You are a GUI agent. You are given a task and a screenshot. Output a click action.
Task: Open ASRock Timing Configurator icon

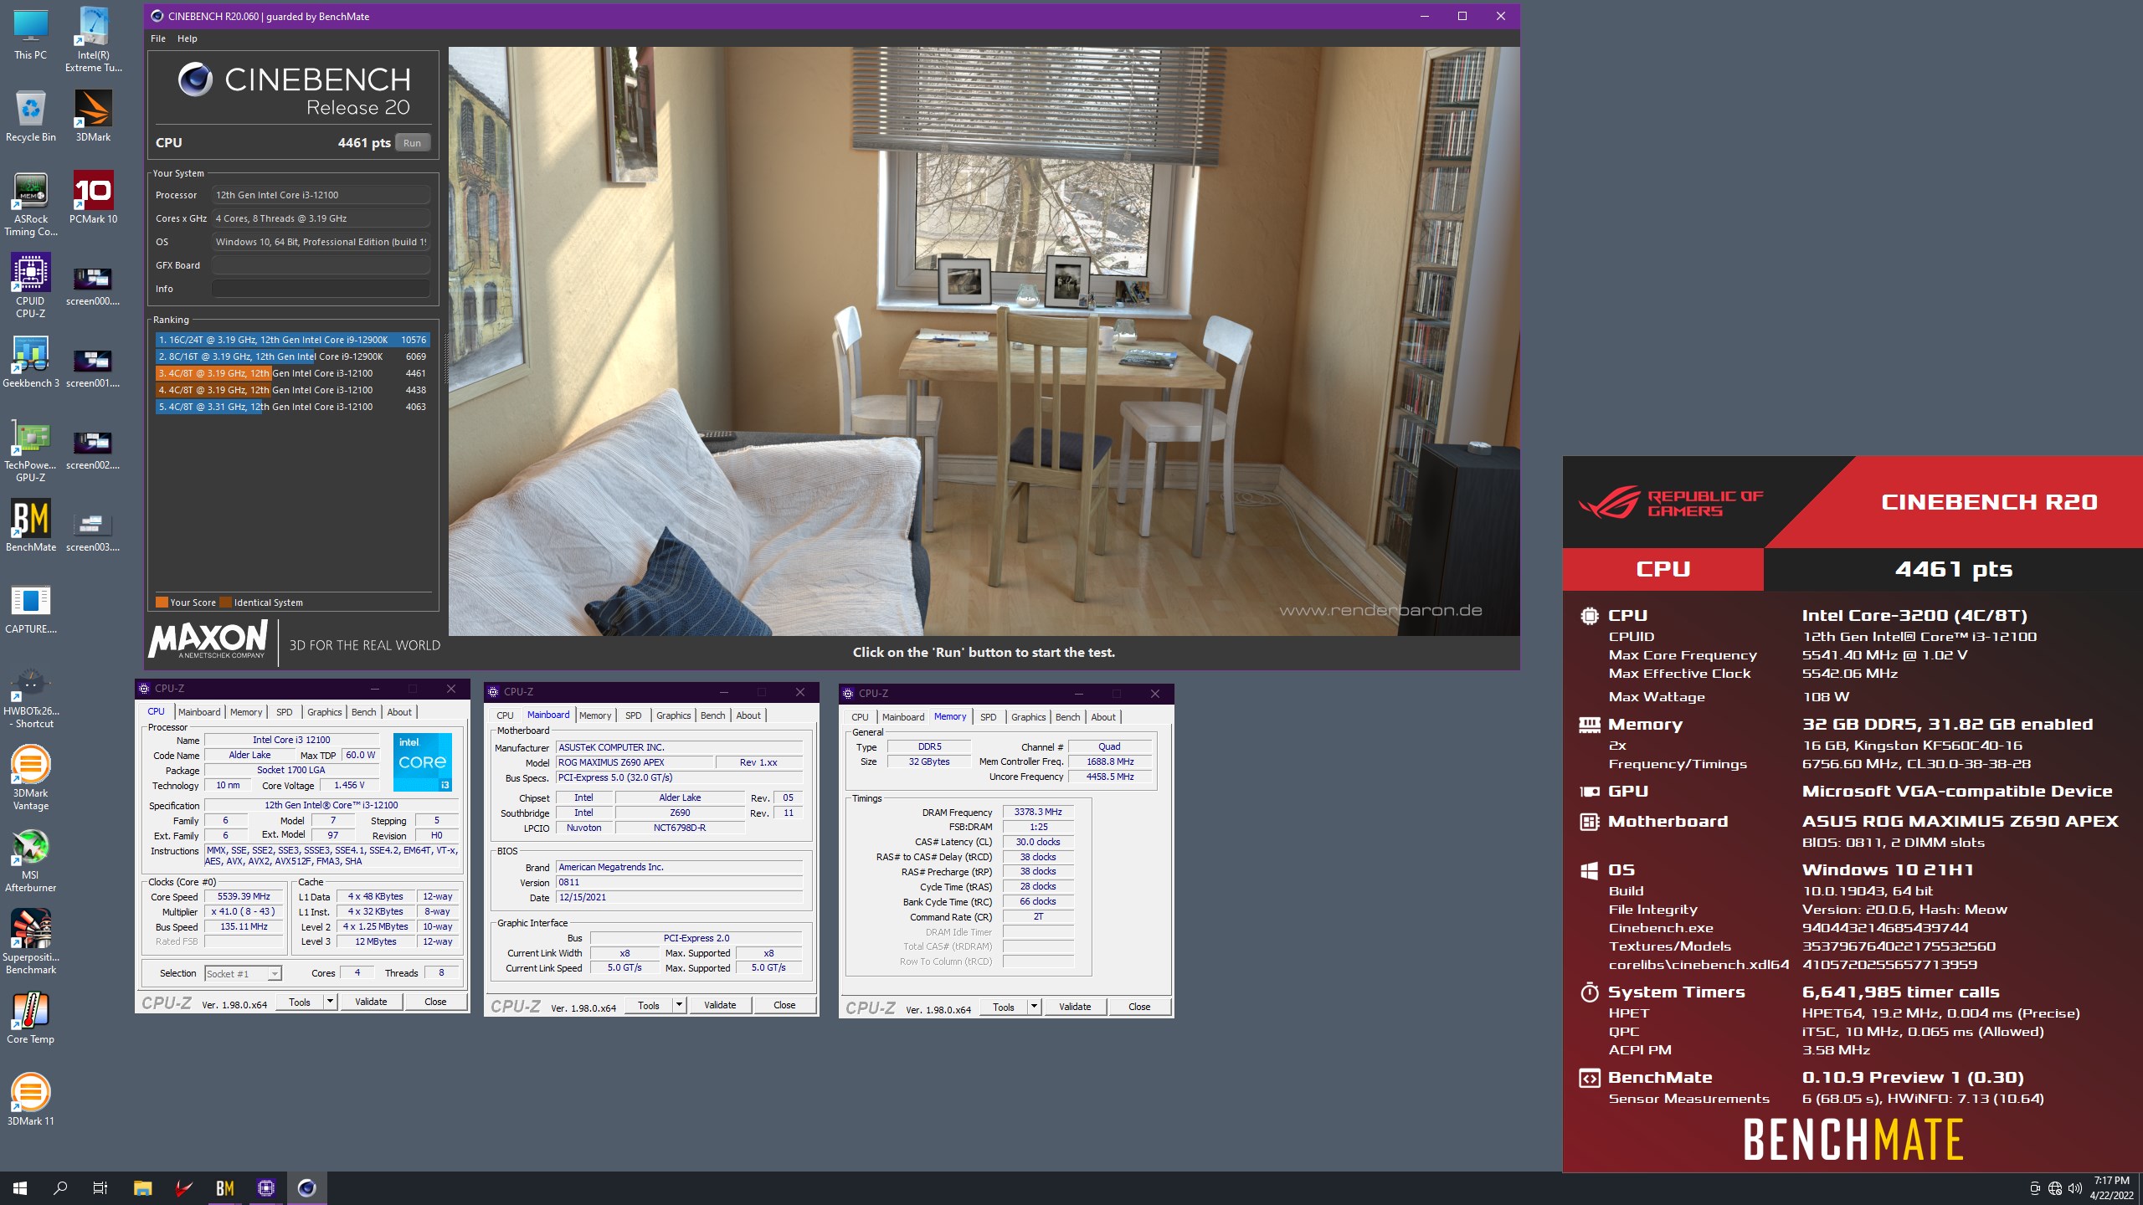pos(31,204)
